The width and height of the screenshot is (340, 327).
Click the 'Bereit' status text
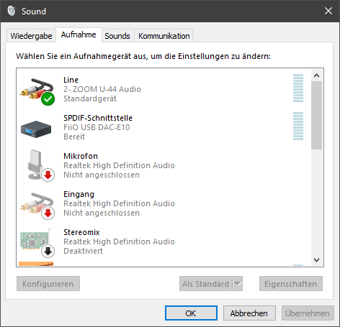click(74, 137)
